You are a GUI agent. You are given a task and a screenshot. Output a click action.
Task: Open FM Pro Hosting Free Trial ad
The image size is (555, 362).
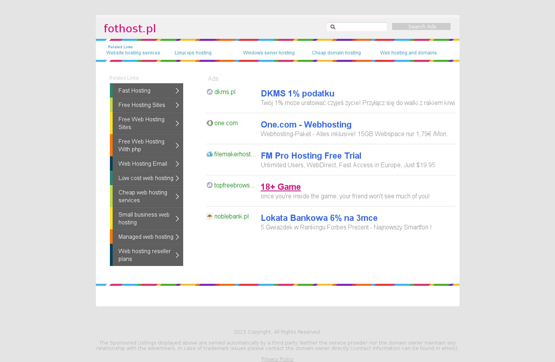click(311, 156)
